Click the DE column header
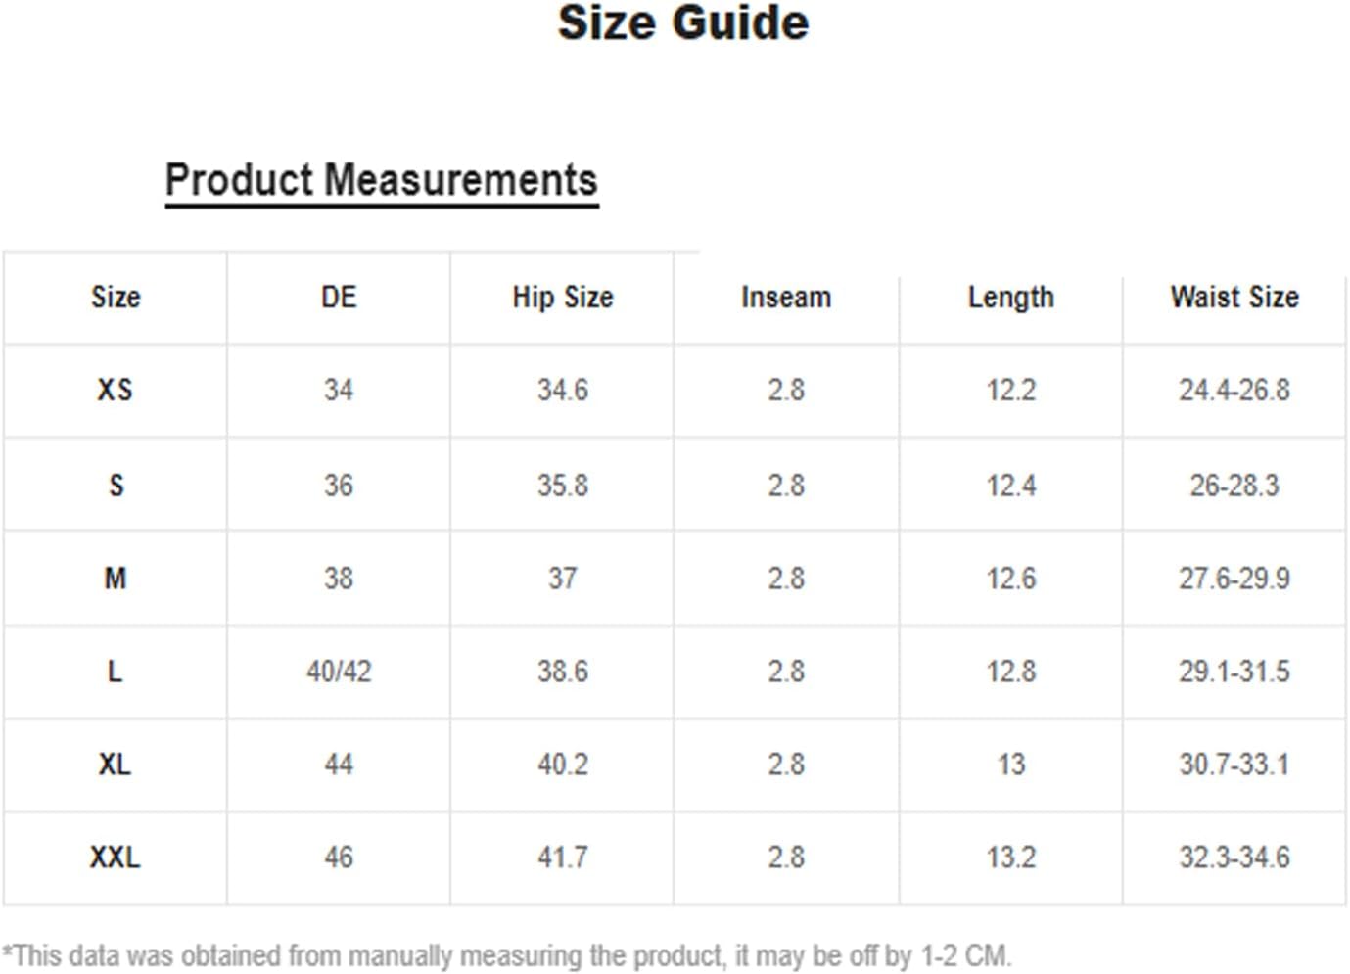Viewport: 1350px width, 974px height. click(339, 297)
